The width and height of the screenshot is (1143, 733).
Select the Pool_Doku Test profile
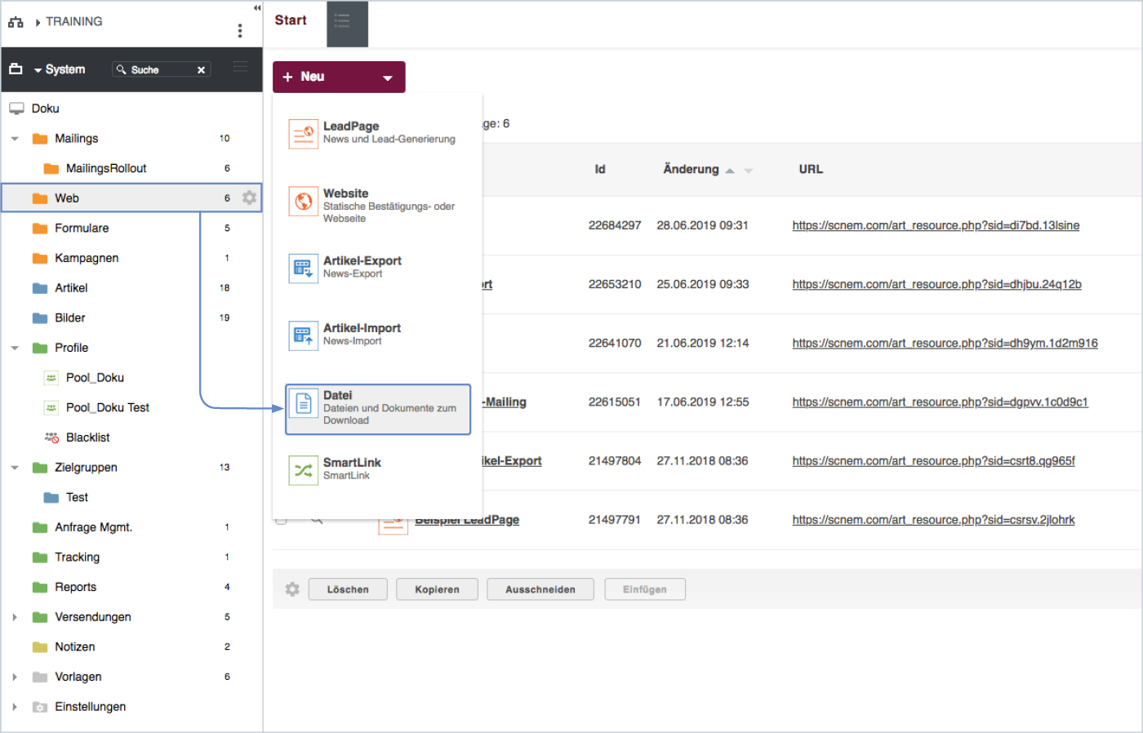point(107,407)
